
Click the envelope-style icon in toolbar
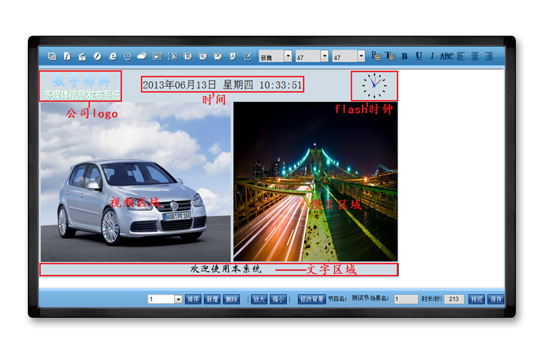pos(218,56)
